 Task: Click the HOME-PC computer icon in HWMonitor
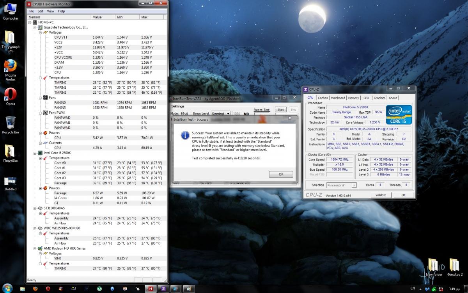tap(35, 23)
